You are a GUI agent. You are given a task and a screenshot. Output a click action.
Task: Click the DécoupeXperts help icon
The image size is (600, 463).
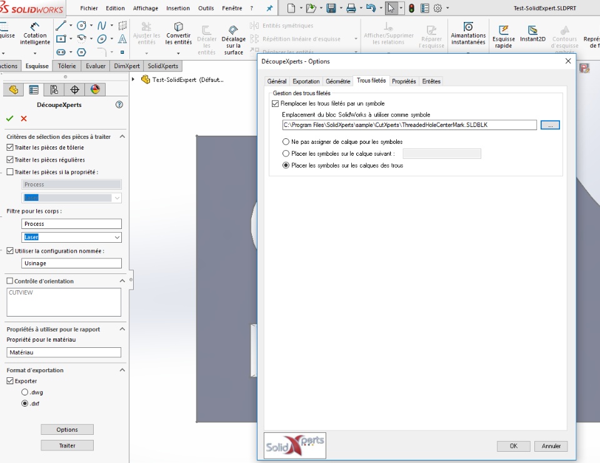(x=119, y=104)
